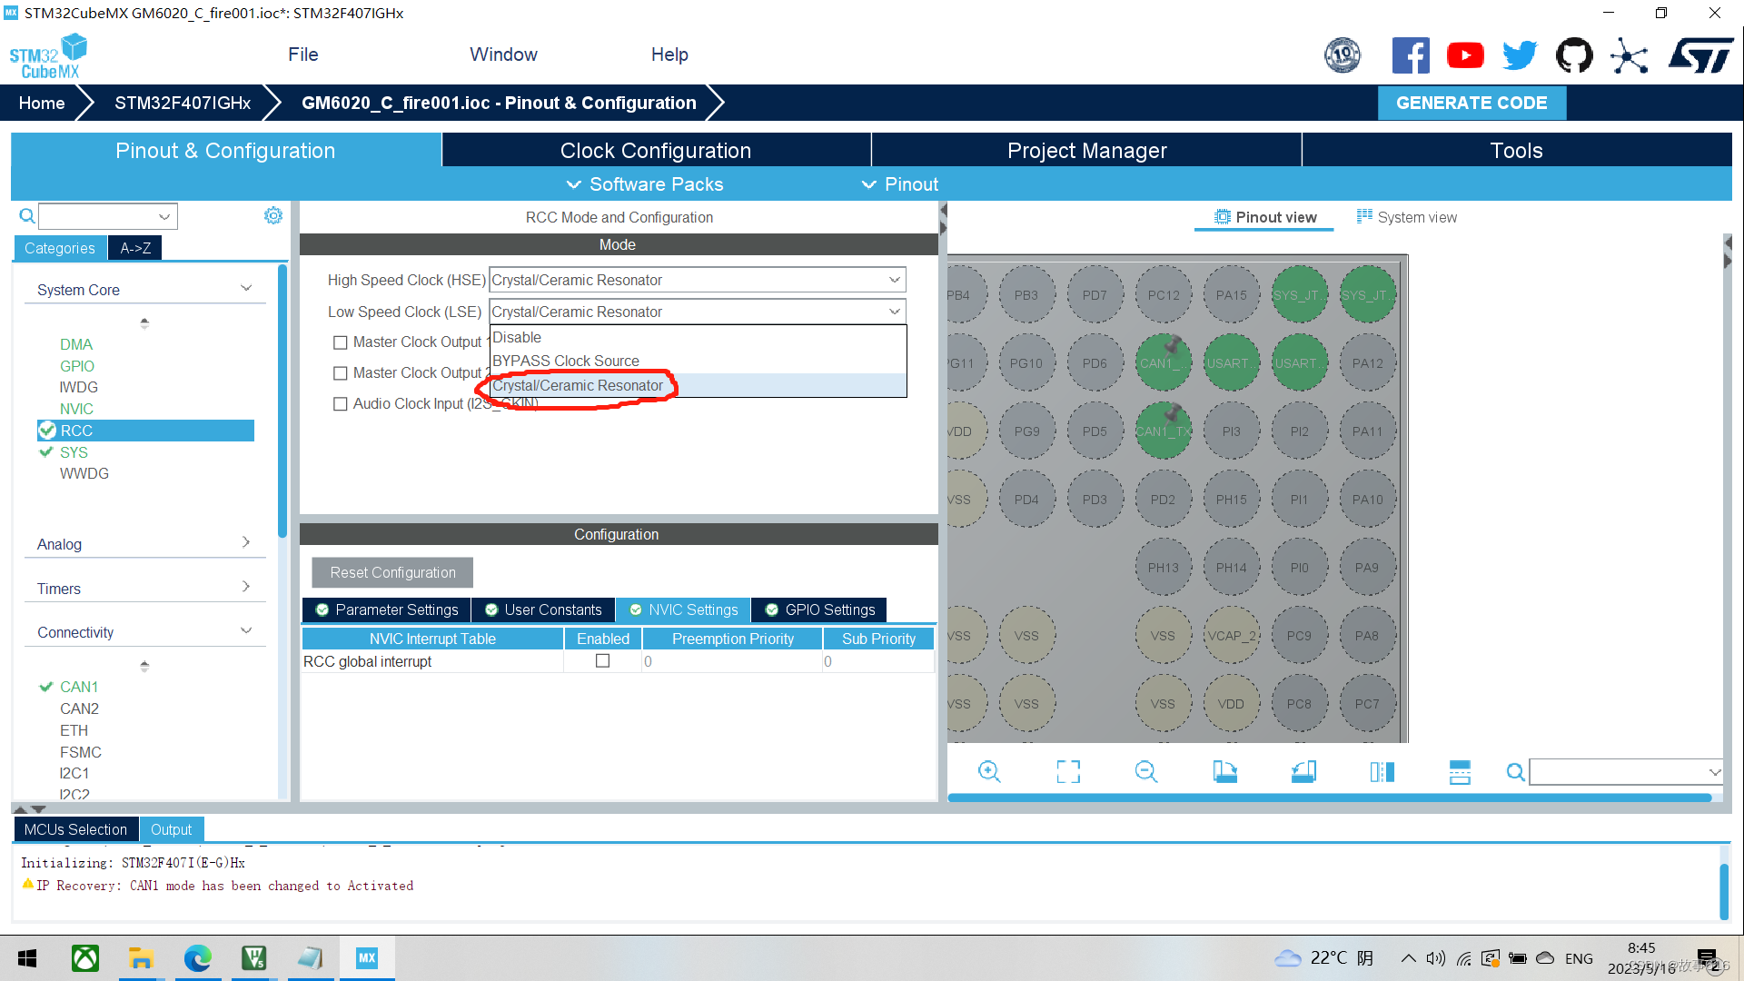Image resolution: width=1744 pixels, height=981 pixels.
Task: Rotate the chip clockwise icon
Action: click(x=1224, y=772)
